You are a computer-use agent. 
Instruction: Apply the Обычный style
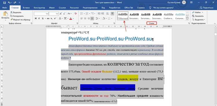123,16
